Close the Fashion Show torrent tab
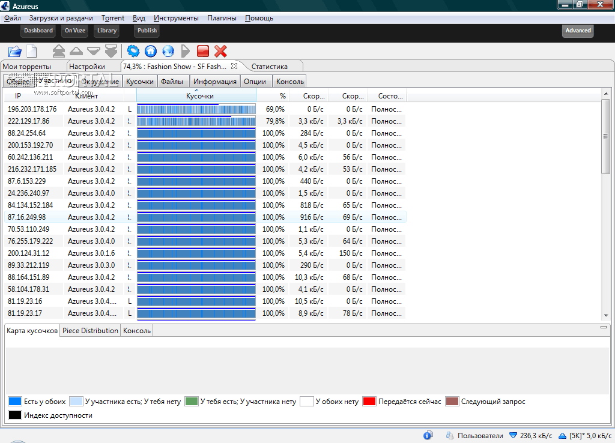The height and width of the screenshot is (443, 615). [234, 66]
